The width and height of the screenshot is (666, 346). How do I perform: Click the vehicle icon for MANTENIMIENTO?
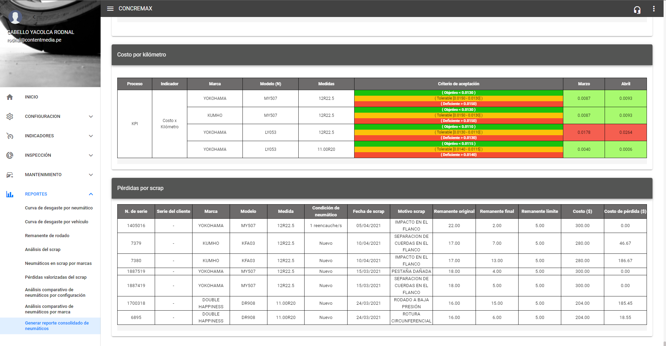click(10, 175)
